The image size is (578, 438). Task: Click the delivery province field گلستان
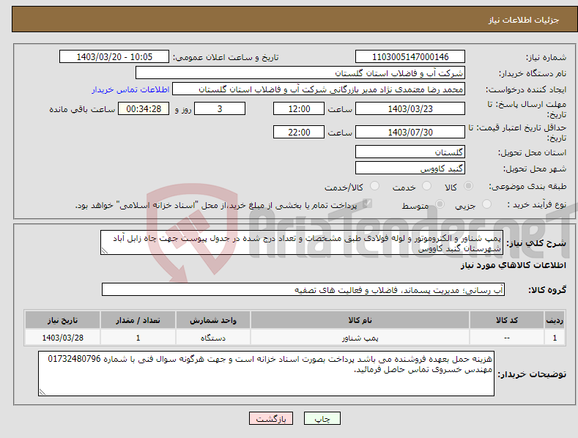pos(410,152)
